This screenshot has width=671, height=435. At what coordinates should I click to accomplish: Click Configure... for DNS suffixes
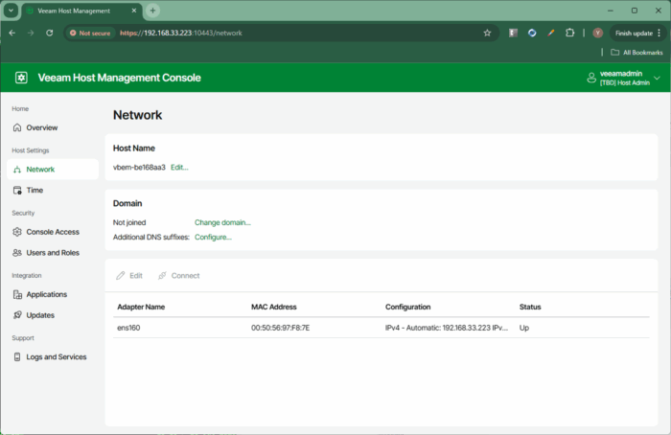click(213, 237)
